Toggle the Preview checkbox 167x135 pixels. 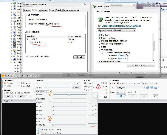point(5,83)
